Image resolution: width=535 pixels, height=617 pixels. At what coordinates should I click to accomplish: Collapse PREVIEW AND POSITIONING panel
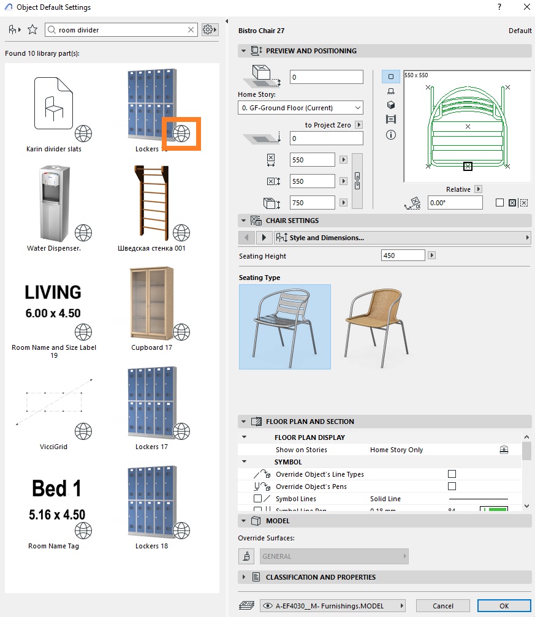coord(243,51)
